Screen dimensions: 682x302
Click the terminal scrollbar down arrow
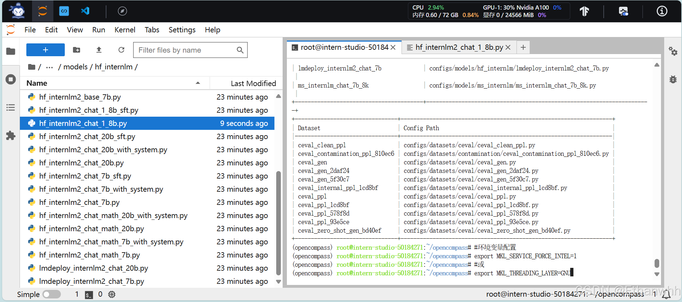click(657, 274)
